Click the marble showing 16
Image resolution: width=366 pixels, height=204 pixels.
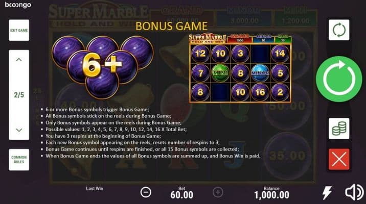click(260, 92)
